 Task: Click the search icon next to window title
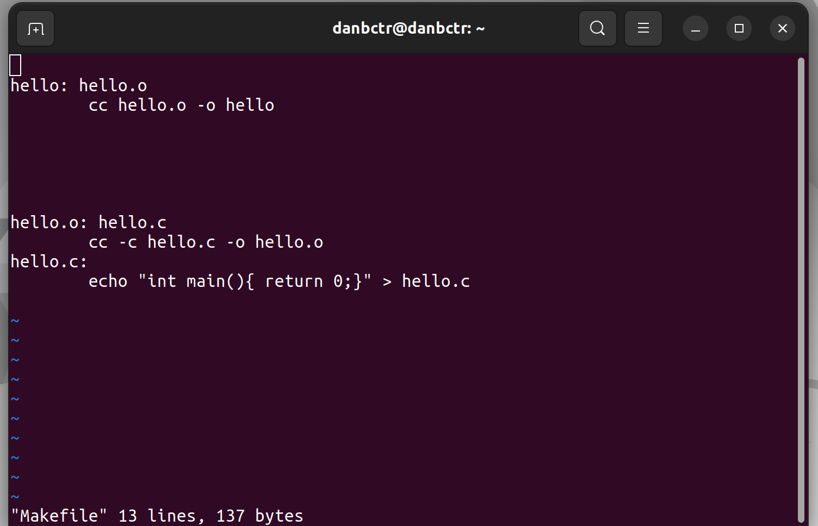(x=597, y=28)
